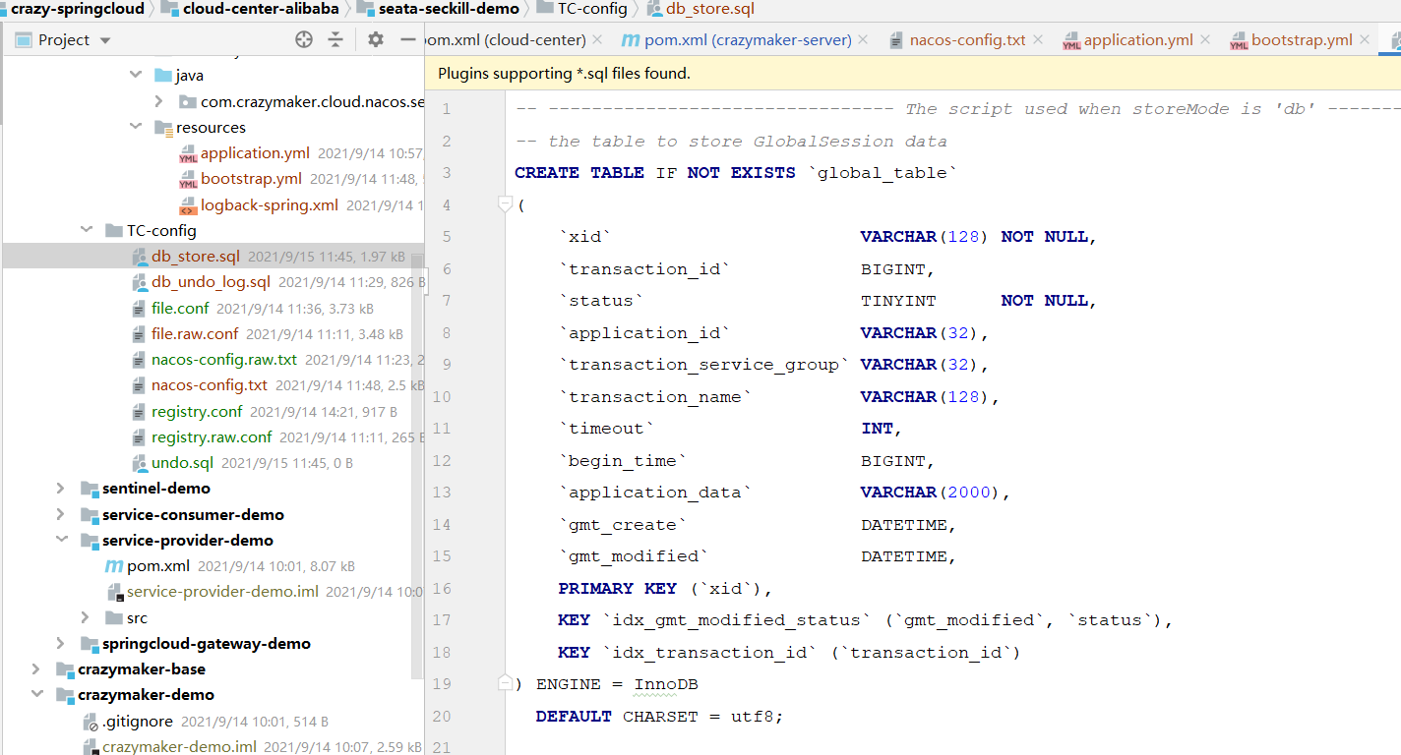
Task: Select db_undo_log.sql in the project tree
Action: pos(211,282)
